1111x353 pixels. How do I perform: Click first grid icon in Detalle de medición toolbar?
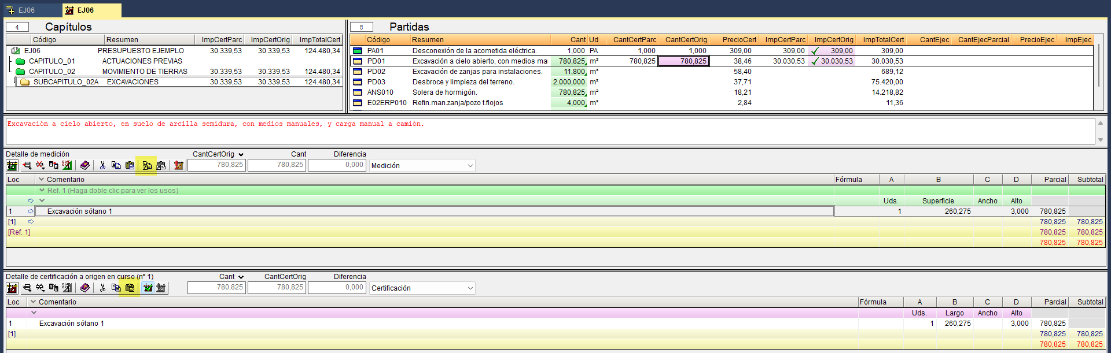(12, 166)
